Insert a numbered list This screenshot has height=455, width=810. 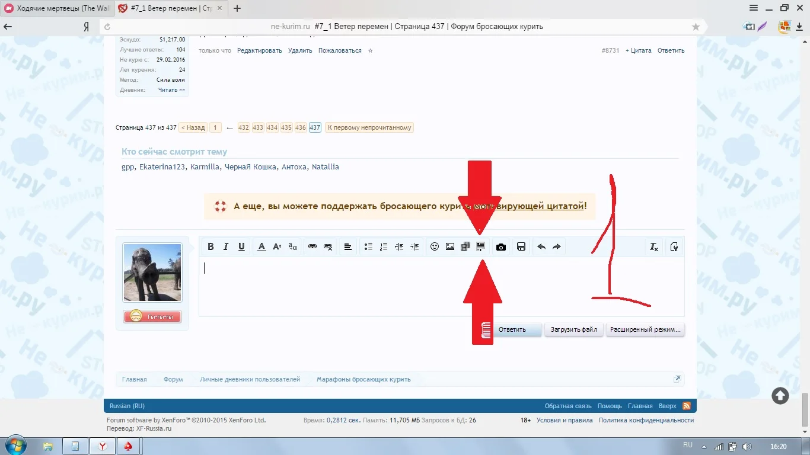tap(384, 247)
